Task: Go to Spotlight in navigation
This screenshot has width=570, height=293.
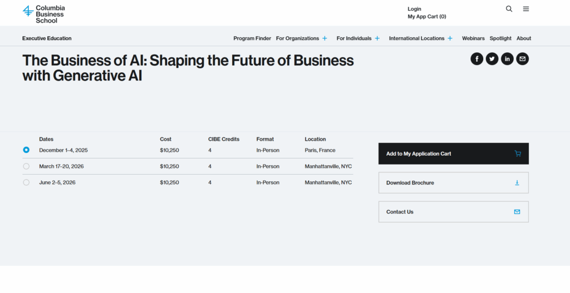Action: 500,38
